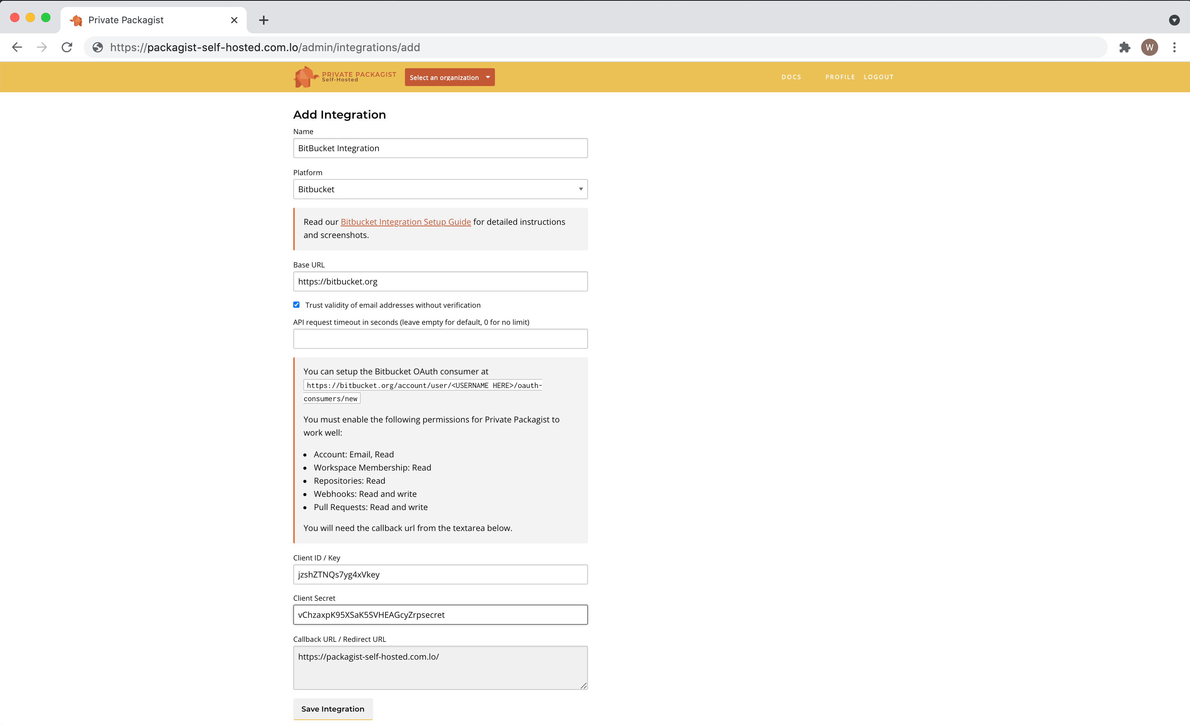Click the Name input field

[x=440, y=148]
